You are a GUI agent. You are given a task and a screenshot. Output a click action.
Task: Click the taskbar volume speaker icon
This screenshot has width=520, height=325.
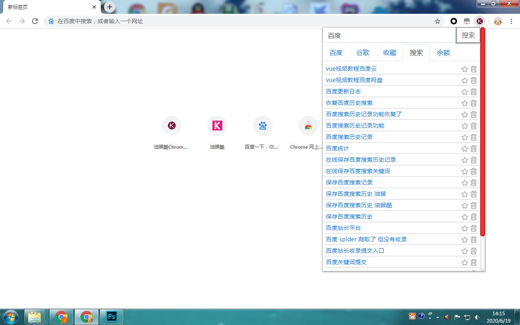[x=477, y=317]
